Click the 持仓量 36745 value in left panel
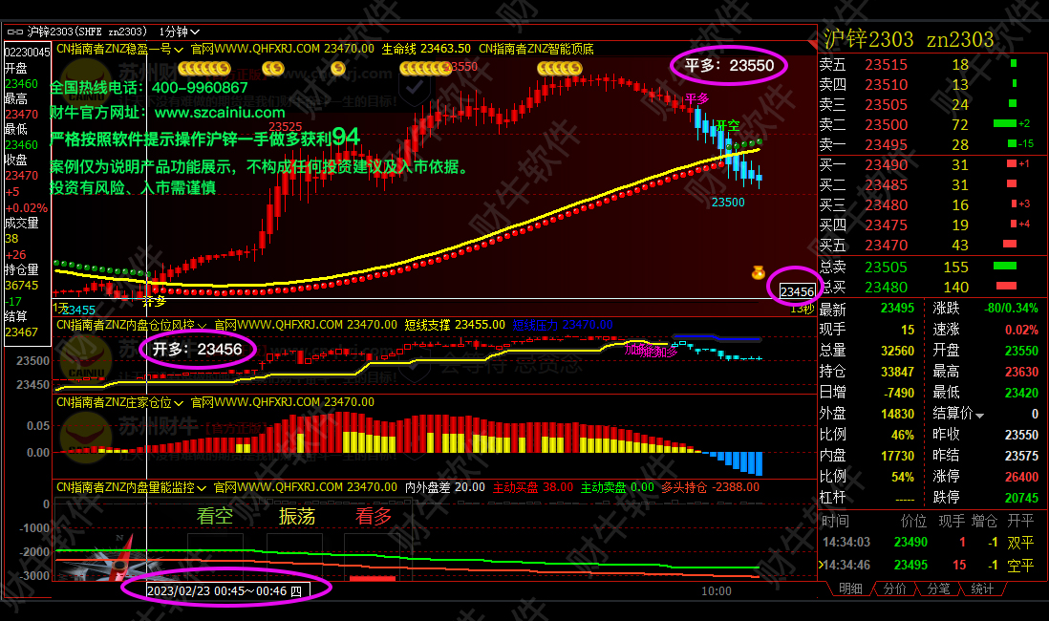1049x621 pixels. pos(21,285)
